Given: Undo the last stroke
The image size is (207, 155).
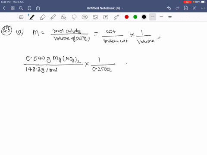Looking at the screenshot, I should click(x=169, y=8).
